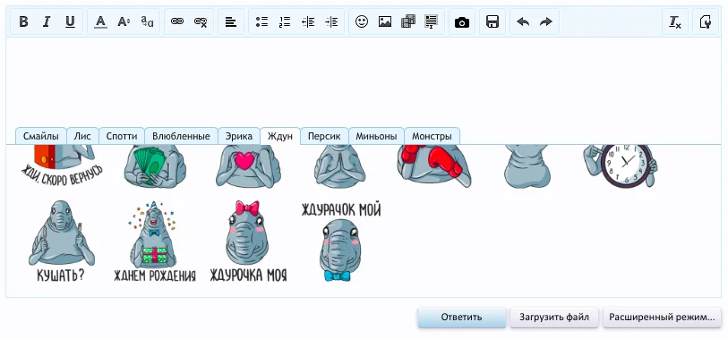Toggle the smiley face emoticon panel

[x=362, y=21]
